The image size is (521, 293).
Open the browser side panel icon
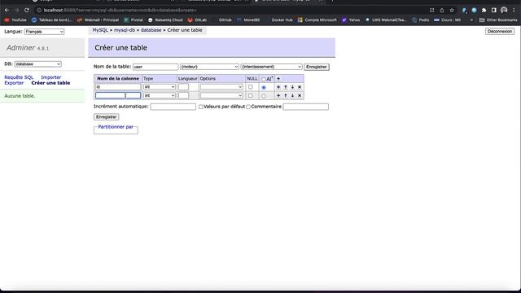click(494, 11)
